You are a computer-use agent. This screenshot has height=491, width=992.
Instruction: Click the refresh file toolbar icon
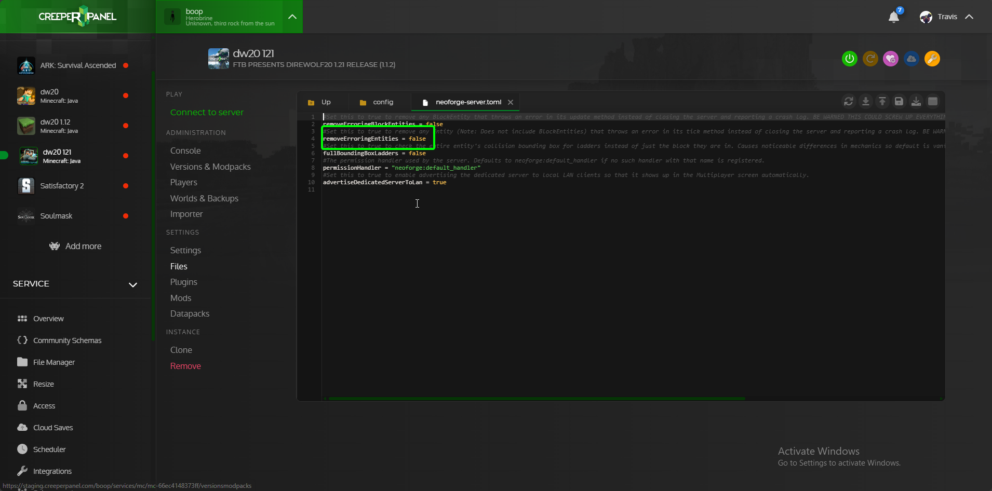849,101
